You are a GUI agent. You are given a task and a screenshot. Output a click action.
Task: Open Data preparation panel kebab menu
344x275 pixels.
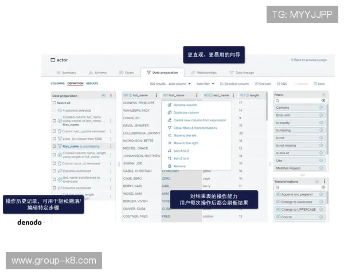[x=111, y=96]
